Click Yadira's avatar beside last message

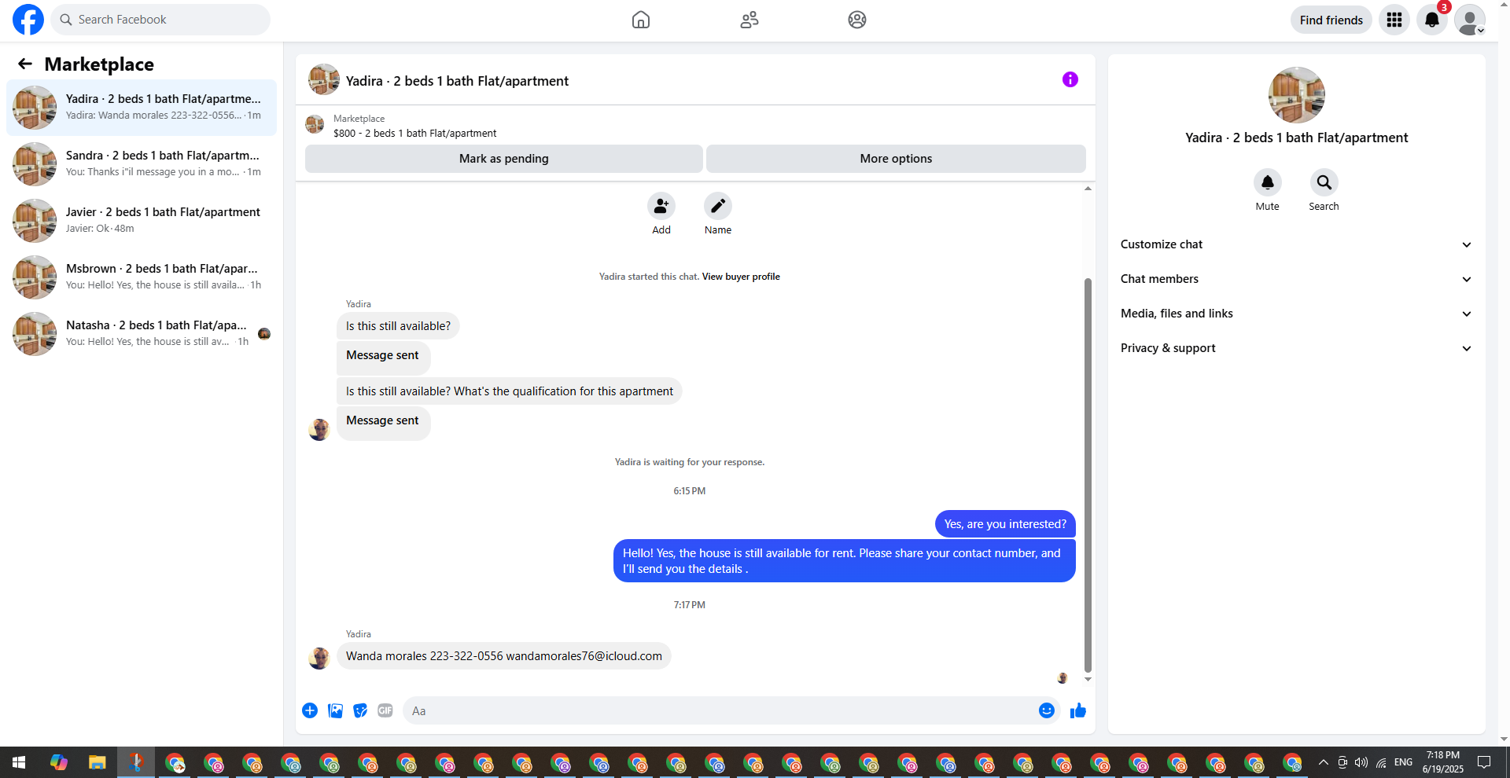coord(319,659)
